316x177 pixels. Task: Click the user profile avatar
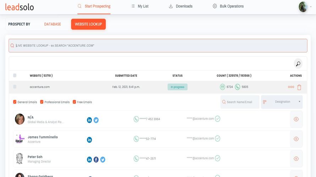[303, 7]
